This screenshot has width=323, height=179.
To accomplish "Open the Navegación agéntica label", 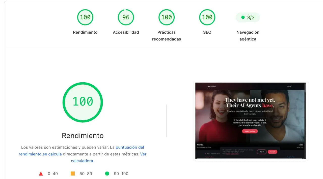I will pyautogui.click(x=248, y=36).
